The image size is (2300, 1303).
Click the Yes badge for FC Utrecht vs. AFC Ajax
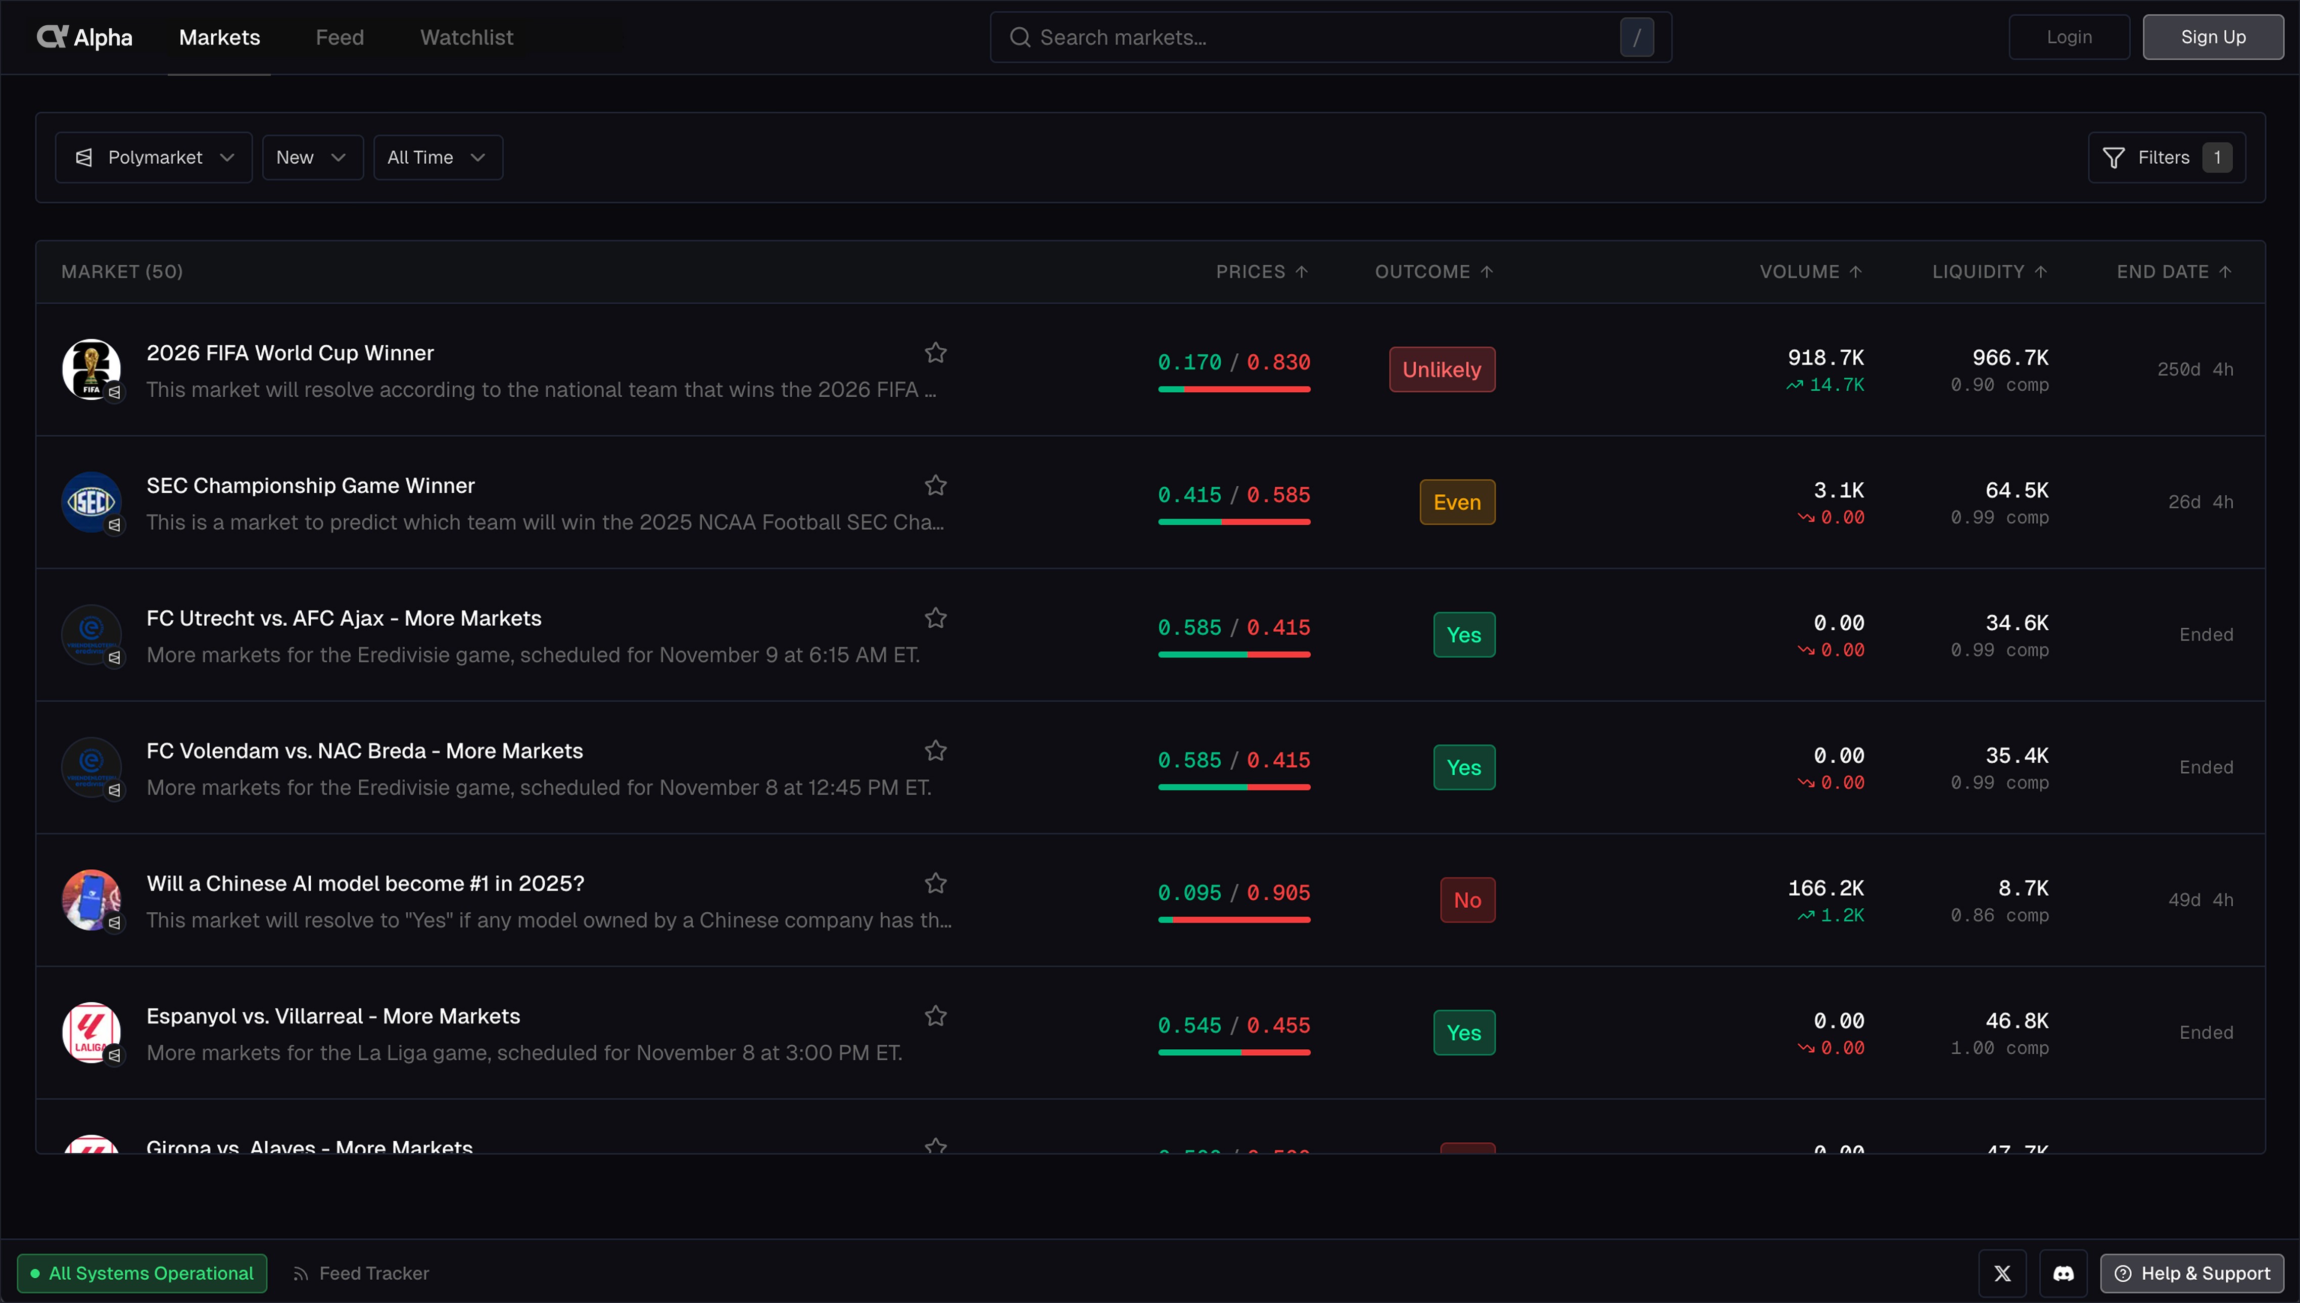[1464, 634]
